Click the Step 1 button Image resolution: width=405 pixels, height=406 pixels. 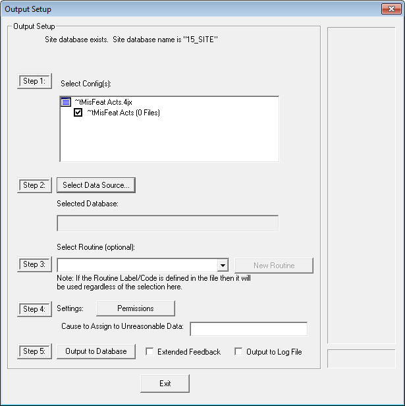pos(34,81)
